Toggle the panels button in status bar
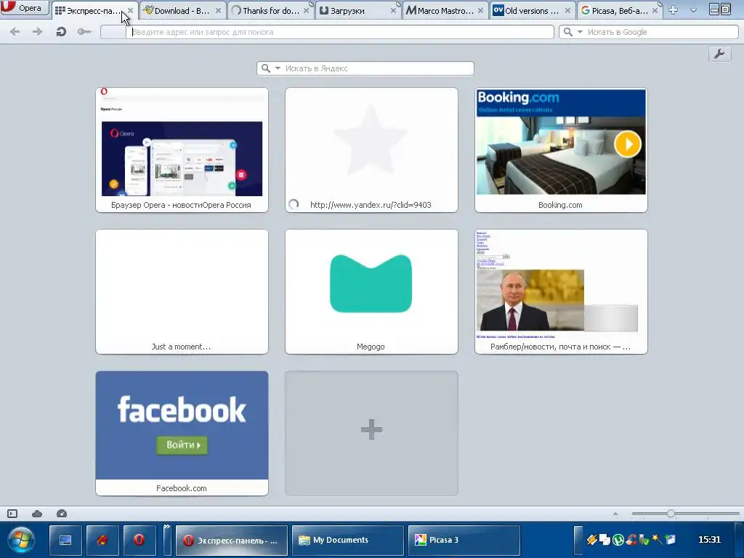 (x=12, y=514)
